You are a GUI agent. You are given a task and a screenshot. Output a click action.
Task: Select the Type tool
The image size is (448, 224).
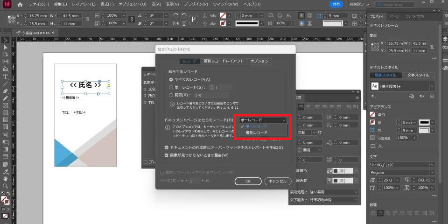click(x=5, y=77)
